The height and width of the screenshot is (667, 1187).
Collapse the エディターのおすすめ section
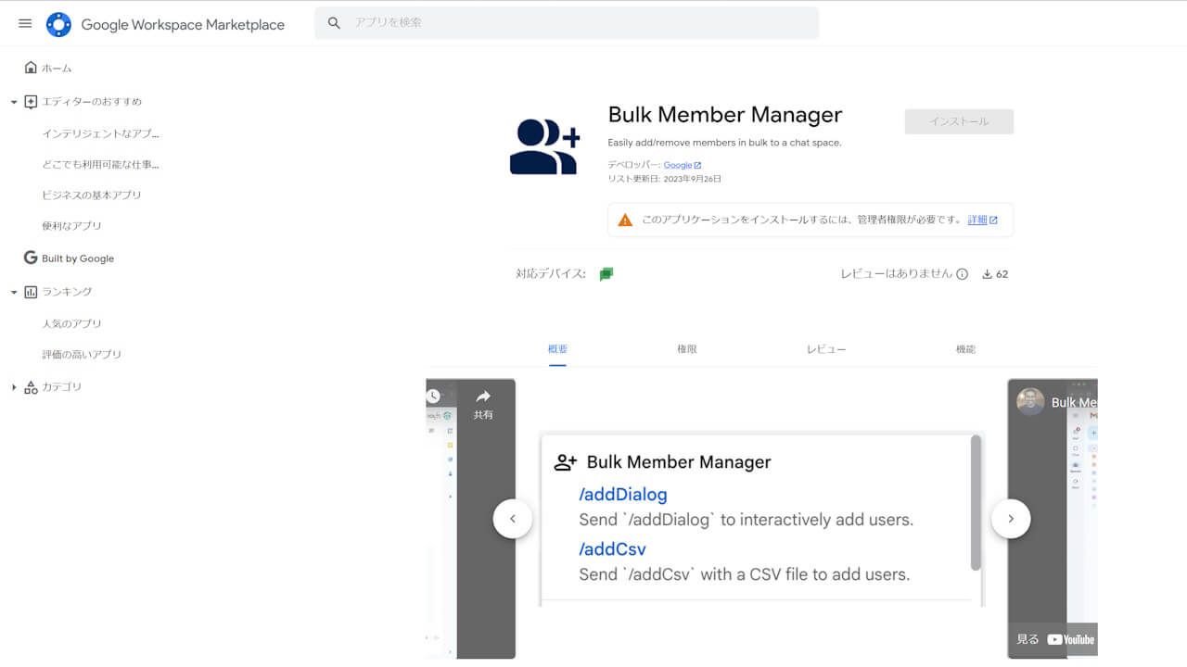point(13,102)
